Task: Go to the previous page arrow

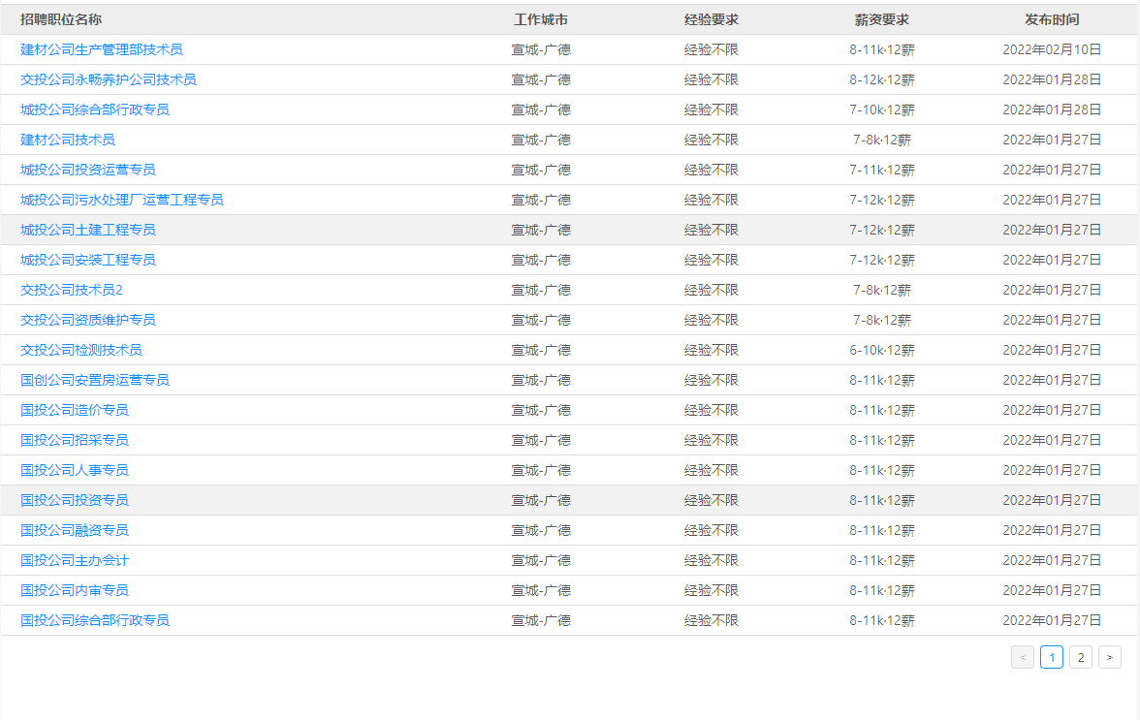Action: pyautogui.click(x=1022, y=658)
